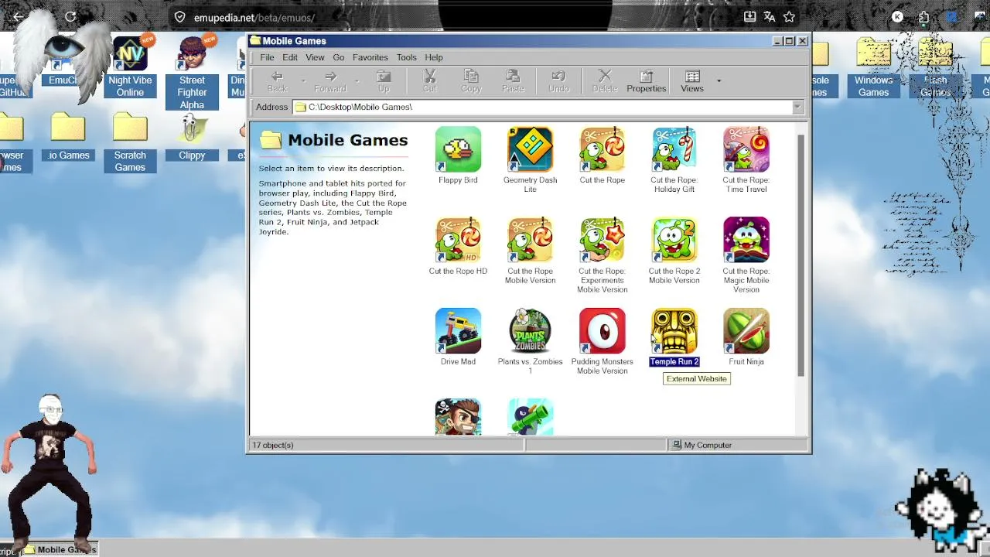Viewport: 990px width, 557px height.
Task: Launch Geometry Dash Lite
Action: point(530,149)
